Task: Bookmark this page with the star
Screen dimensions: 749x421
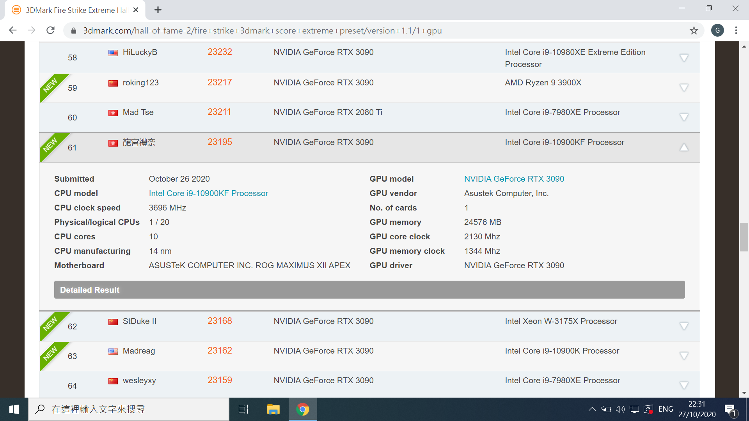Action: [x=694, y=30]
